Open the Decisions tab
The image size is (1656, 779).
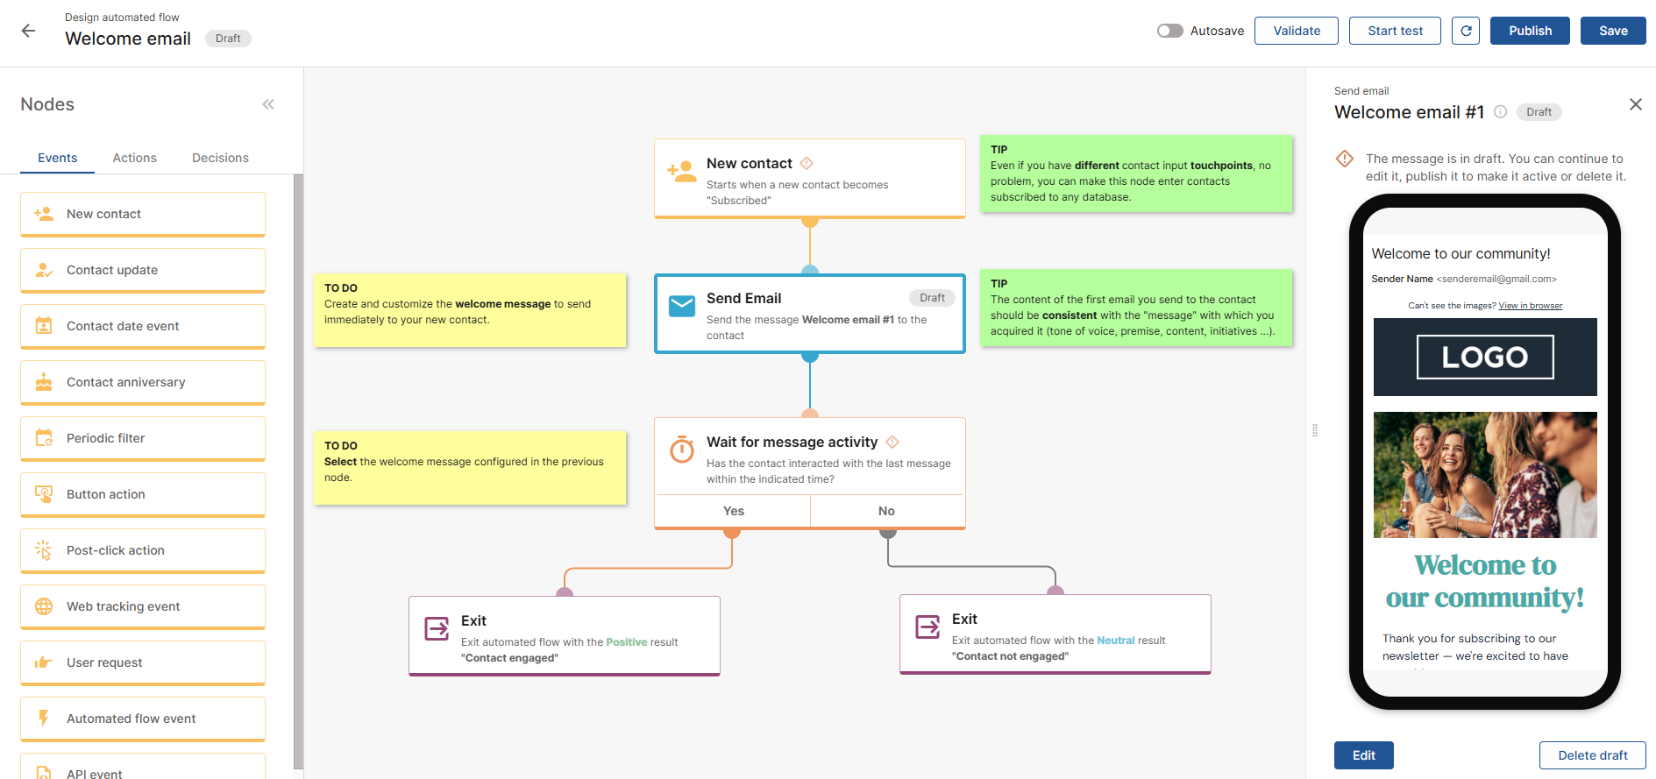tap(220, 158)
